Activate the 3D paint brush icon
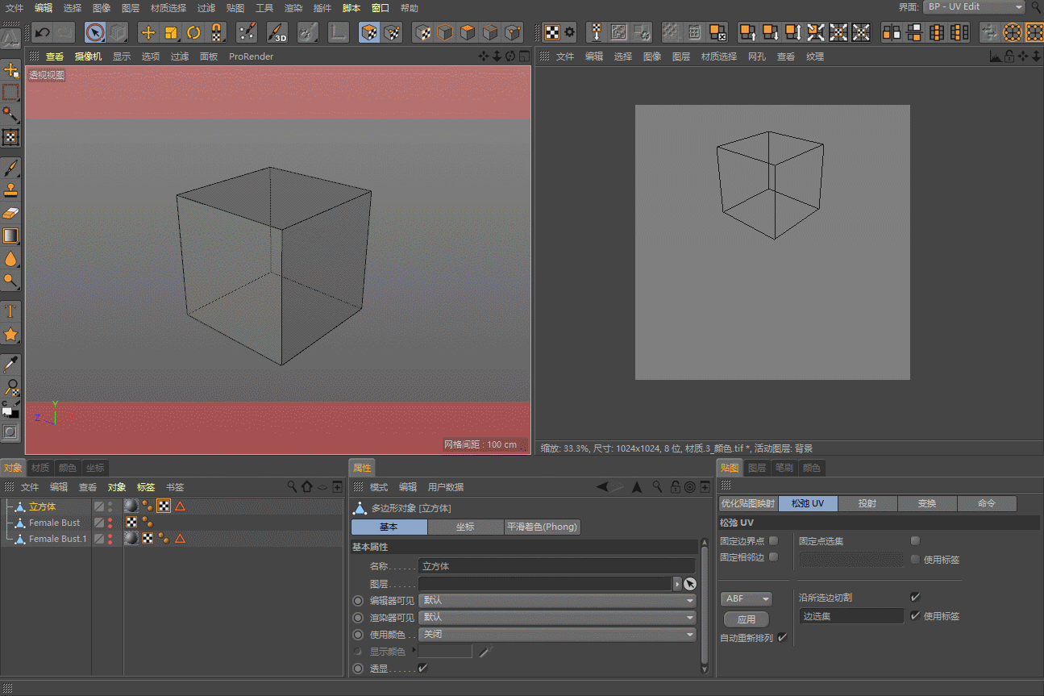This screenshot has height=696, width=1044. point(277,32)
